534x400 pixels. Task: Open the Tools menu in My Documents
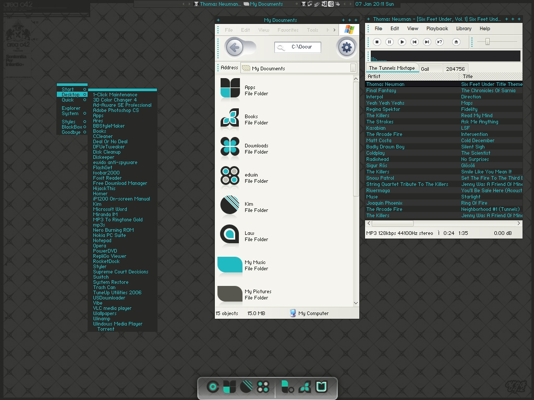pos(312,30)
